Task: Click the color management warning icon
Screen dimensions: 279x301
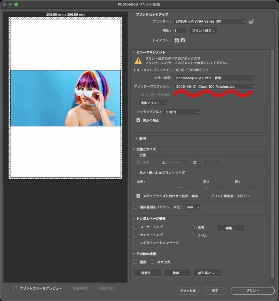Action: click(x=138, y=61)
